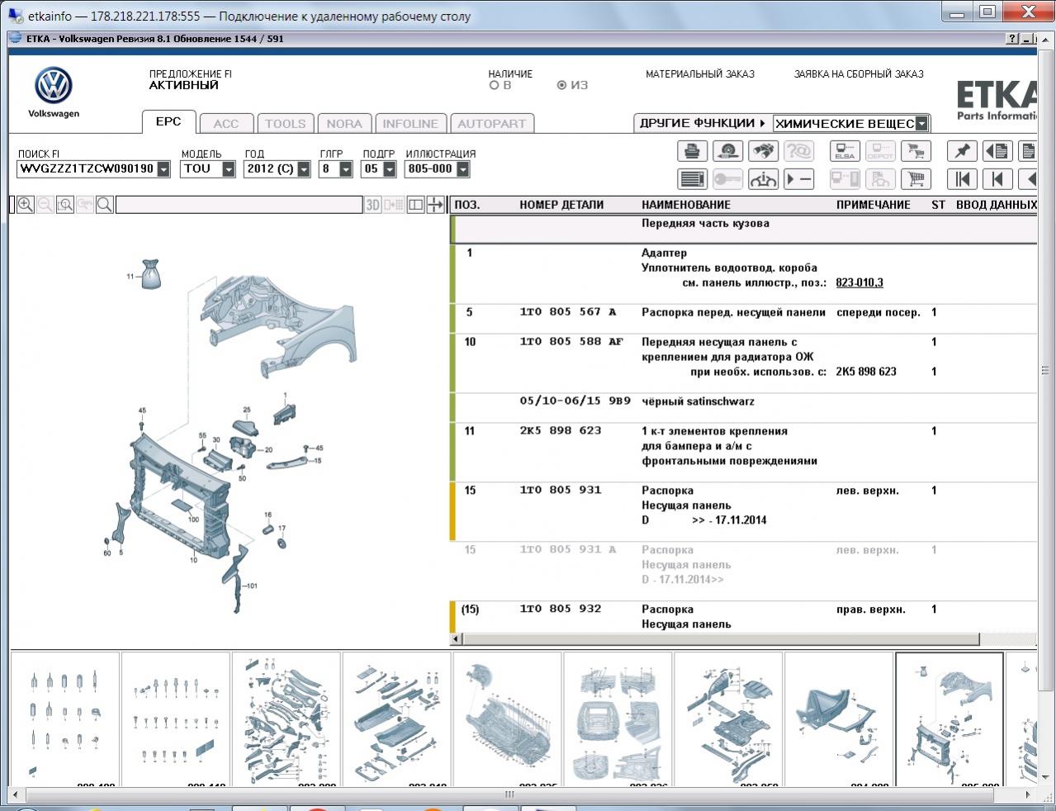Click the help question mark button
The image size is (1056, 811).
tap(1012, 39)
